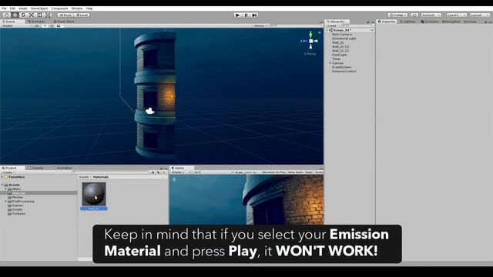This screenshot has height=277, width=493.
Task: Open the cloud services icon button
Action: point(414,15)
